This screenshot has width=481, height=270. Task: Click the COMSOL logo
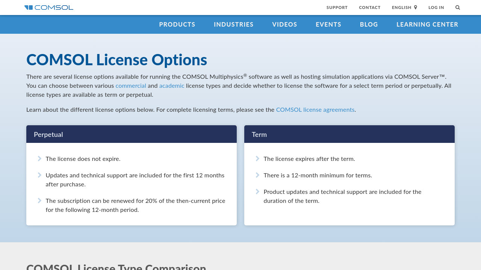tap(49, 7)
